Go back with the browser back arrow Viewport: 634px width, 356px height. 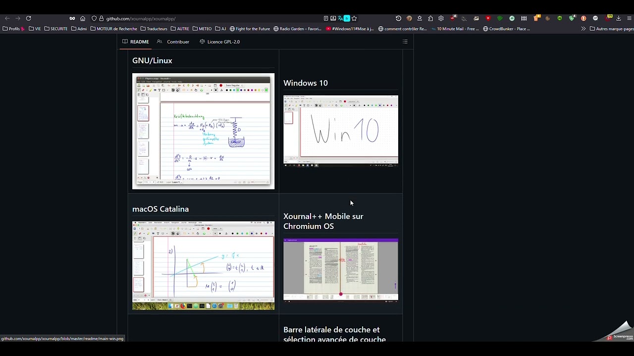coord(7,18)
